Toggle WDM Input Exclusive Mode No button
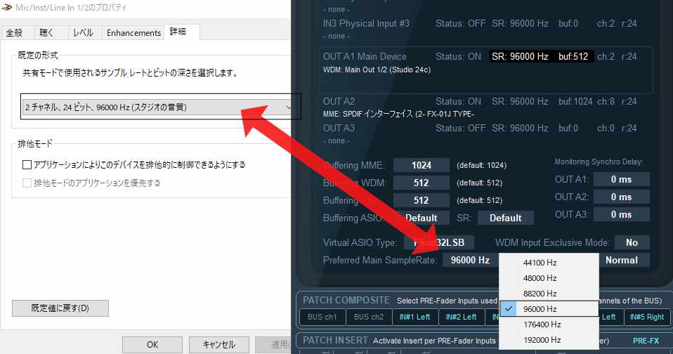673x354 pixels. coord(632,242)
